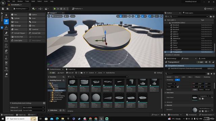Set mobility to Movable
Viewport: 216px width, 121px height.
click(208, 90)
